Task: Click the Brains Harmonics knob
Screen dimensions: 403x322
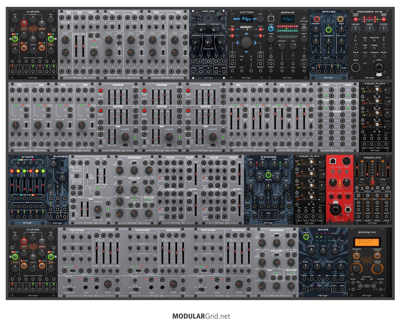Action: 282,46
